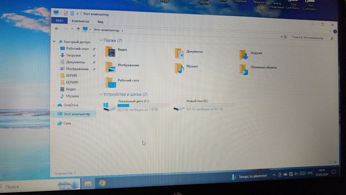
Task: Open the Файл tab
Action: [60, 20]
